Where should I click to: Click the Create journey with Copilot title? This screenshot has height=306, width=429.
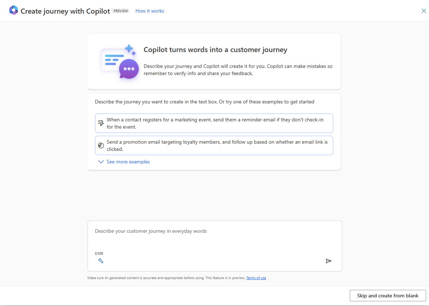click(x=65, y=11)
